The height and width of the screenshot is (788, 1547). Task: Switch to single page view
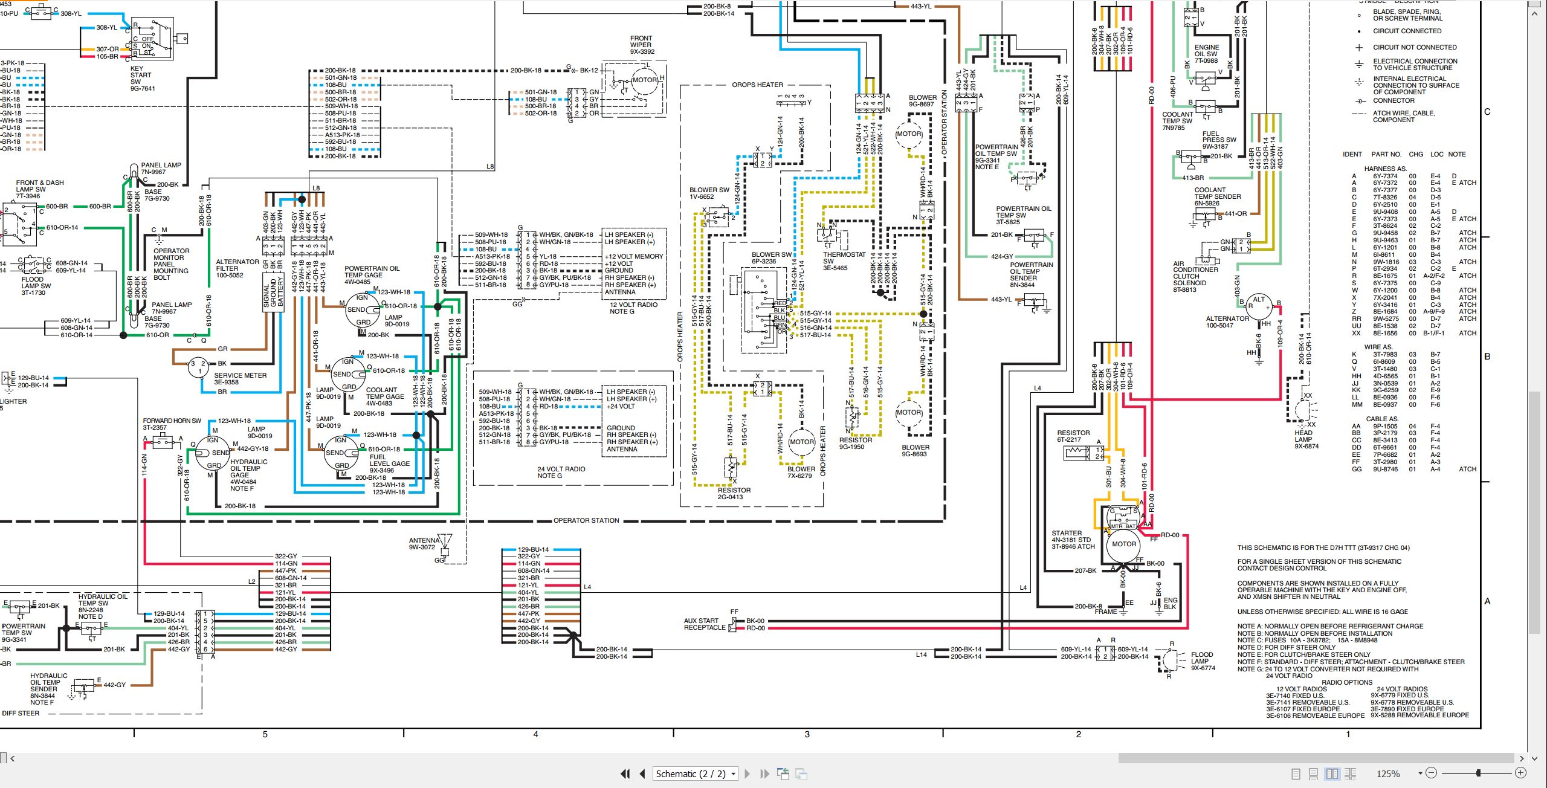[x=1295, y=773]
